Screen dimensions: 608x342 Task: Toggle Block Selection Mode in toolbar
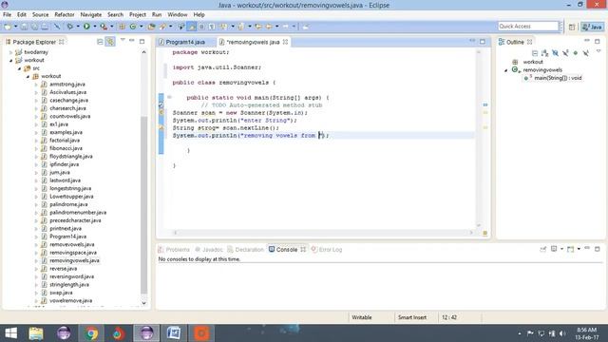pyautogui.click(x=201, y=27)
